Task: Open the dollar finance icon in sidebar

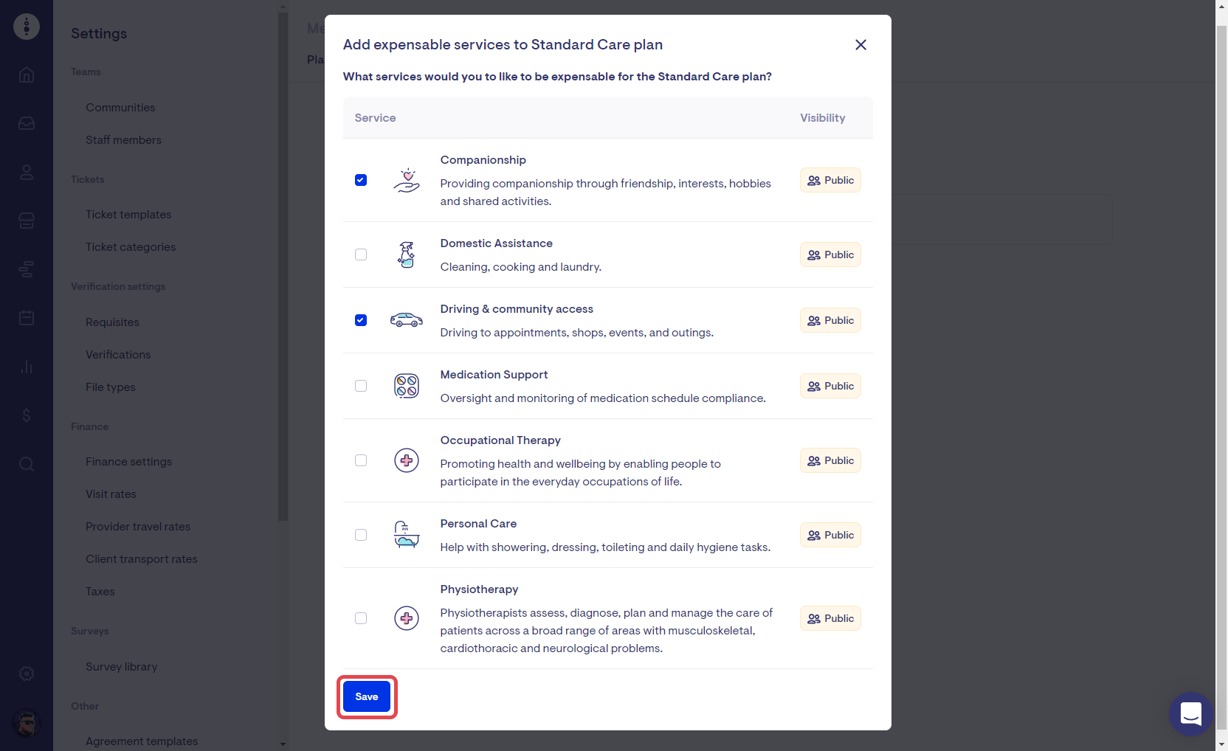Action: click(27, 415)
